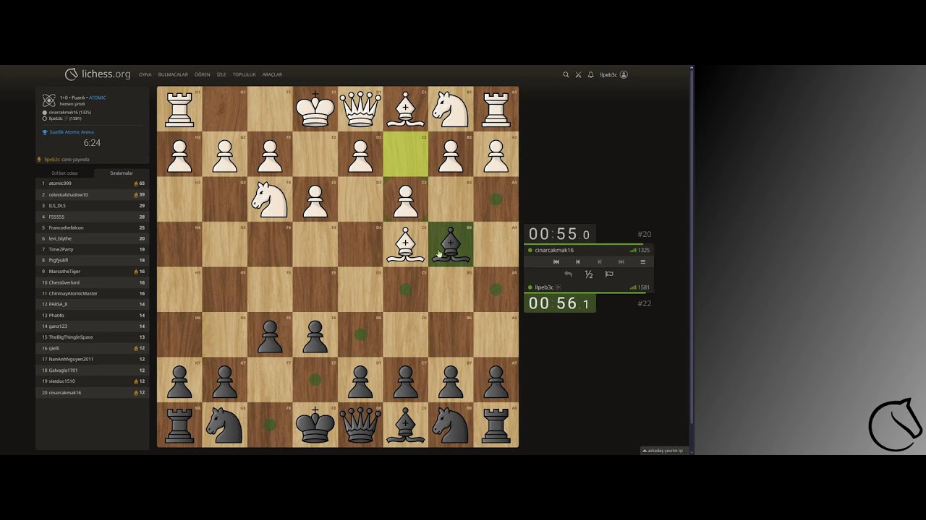Select atomic999 in the standings
Viewport: 926px width, 520px height.
[x=92, y=183]
